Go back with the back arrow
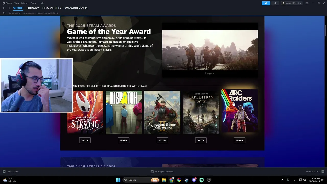 coord(4,8)
